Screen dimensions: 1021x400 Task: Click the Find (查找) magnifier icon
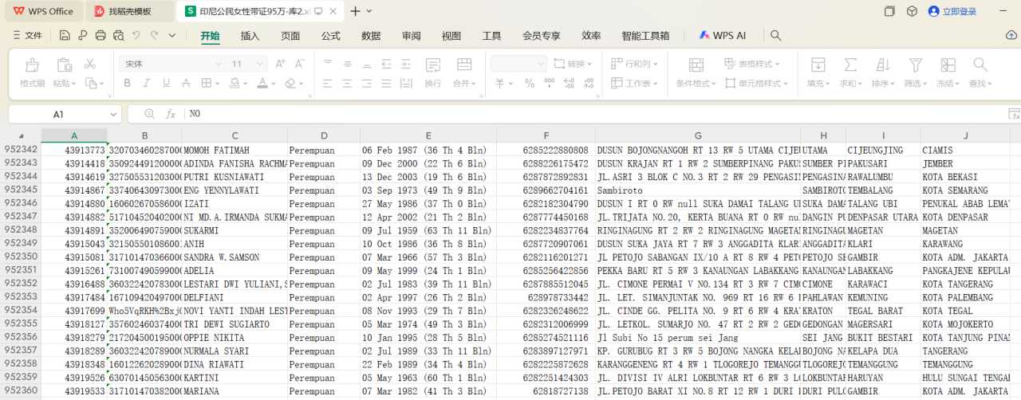pos(980,65)
